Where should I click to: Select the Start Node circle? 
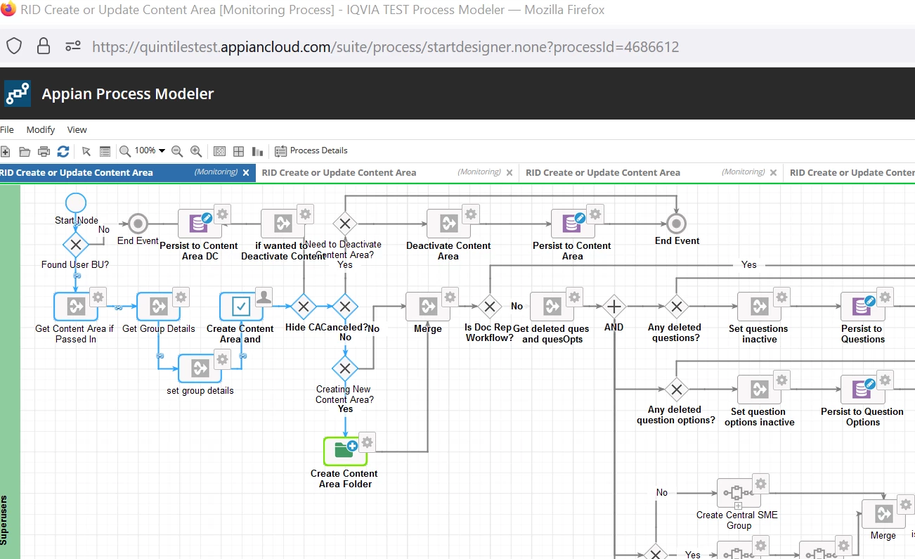tap(75, 203)
